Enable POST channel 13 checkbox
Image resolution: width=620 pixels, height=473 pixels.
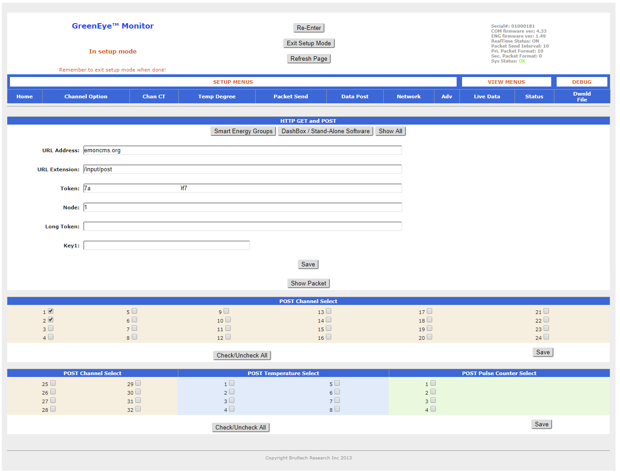coord(329,311)
